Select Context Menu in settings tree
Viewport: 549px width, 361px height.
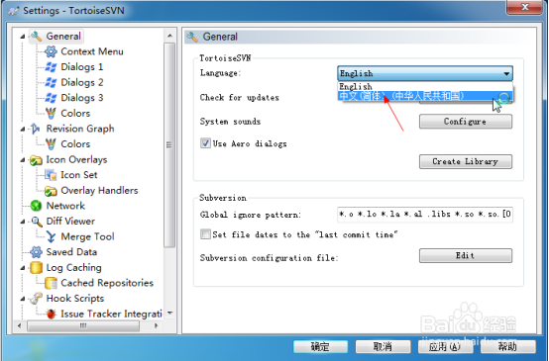pyautogui.click(x=92, y=51)
